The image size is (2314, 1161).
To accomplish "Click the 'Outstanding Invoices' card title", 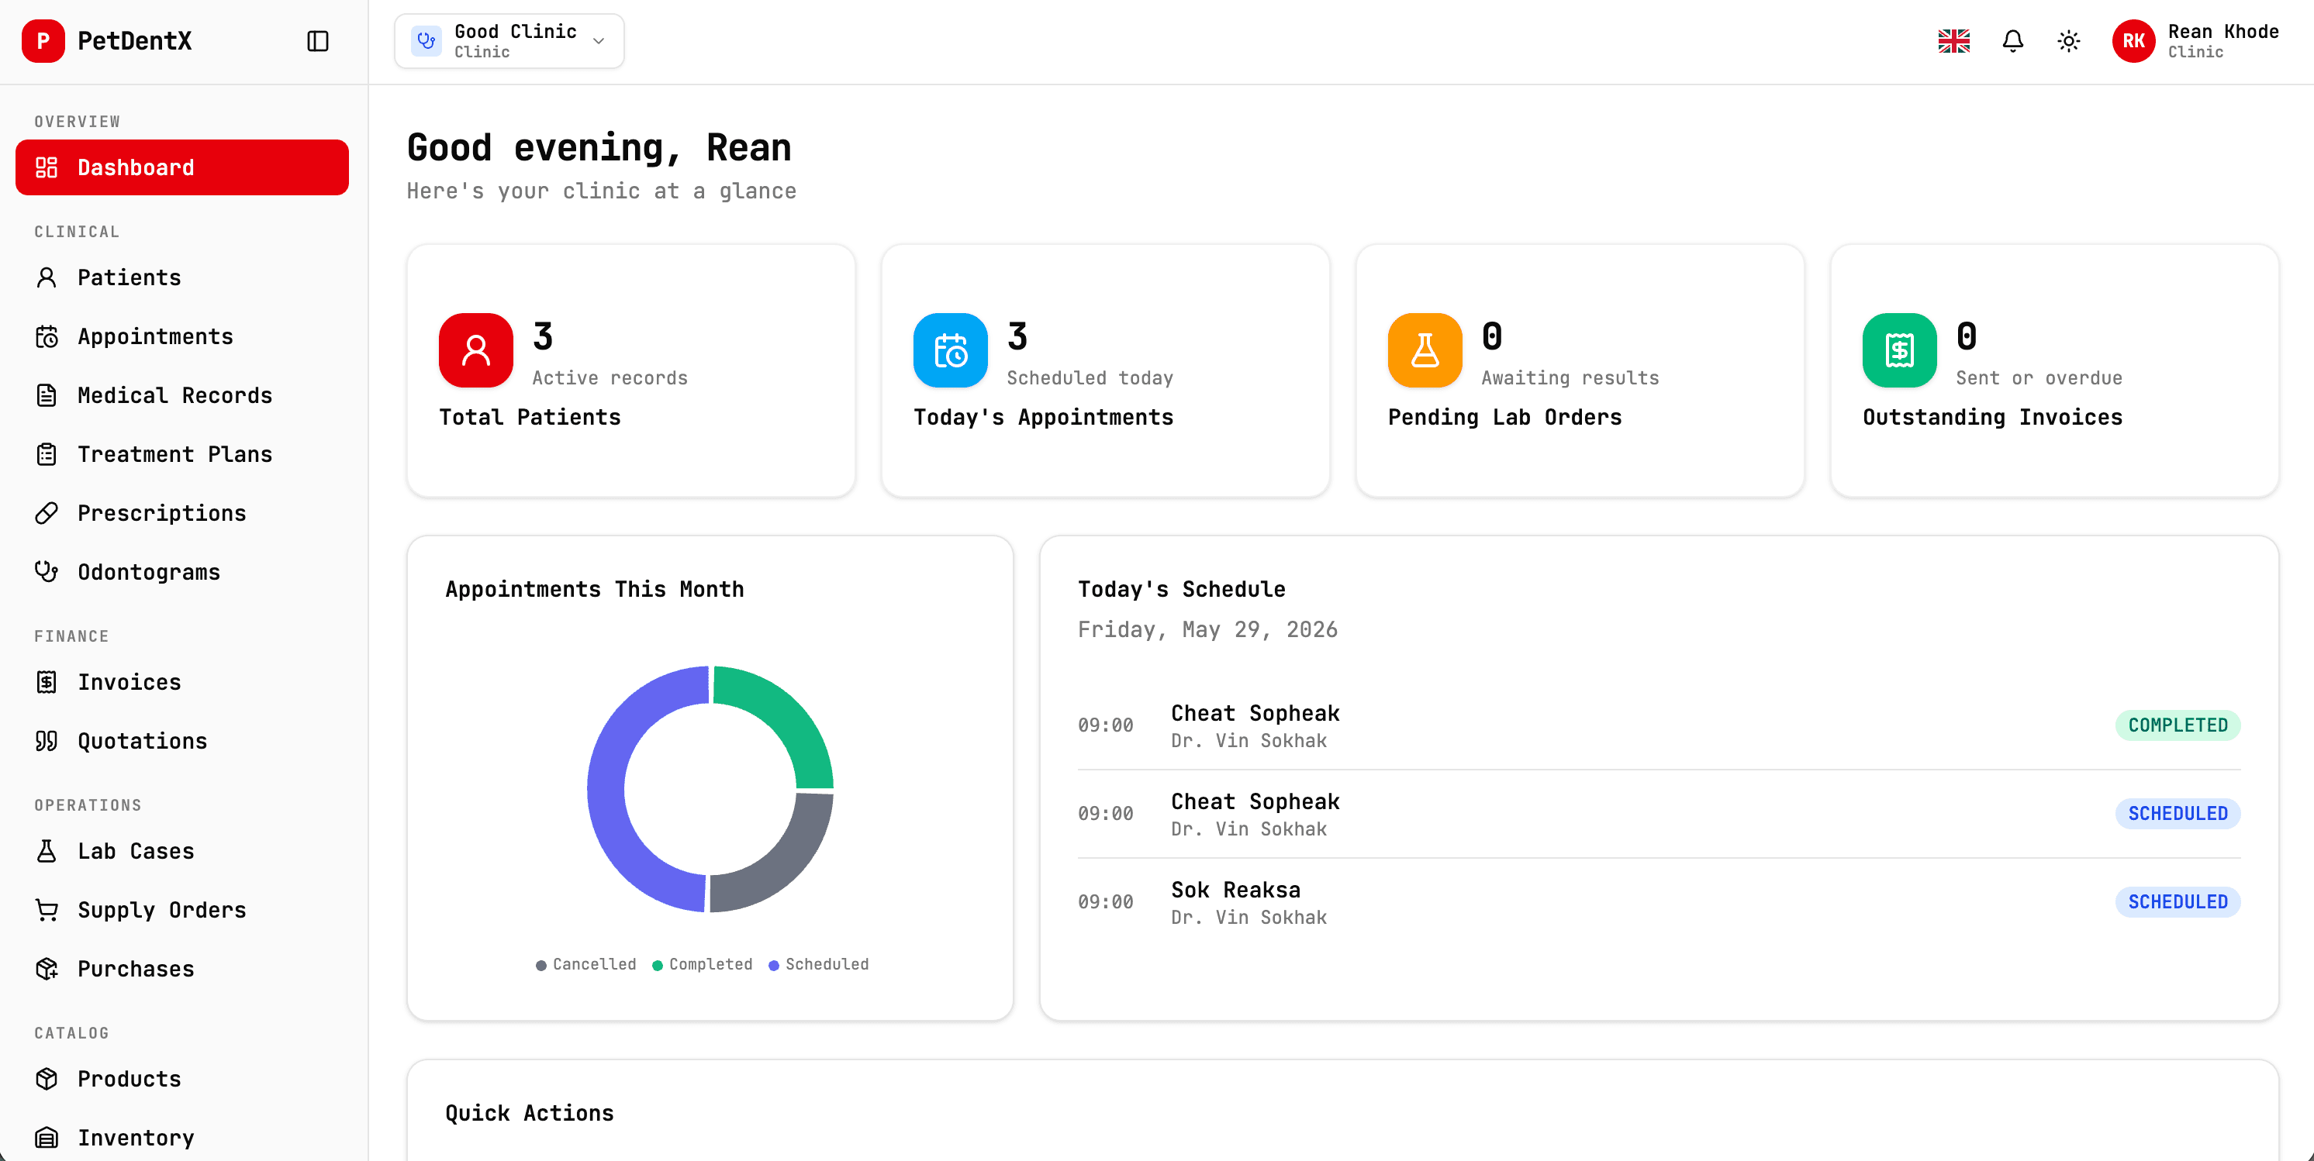I will pos(1992,418).
